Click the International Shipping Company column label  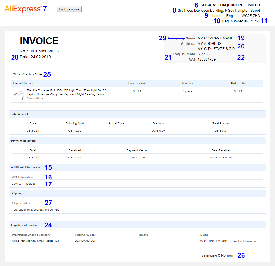pos(31,235)
